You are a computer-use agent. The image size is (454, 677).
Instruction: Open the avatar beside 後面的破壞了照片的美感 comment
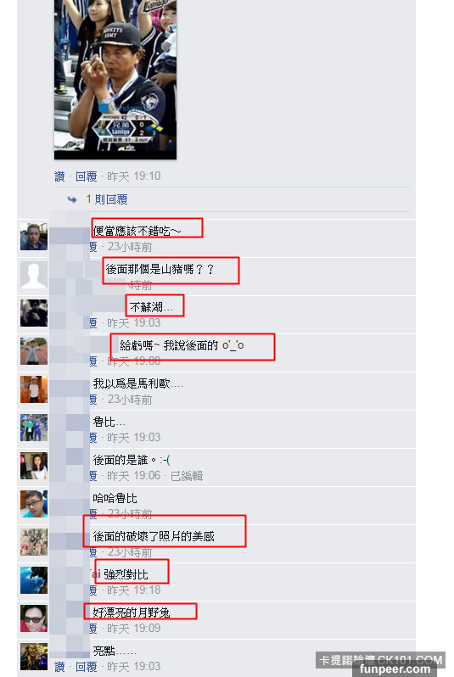[34, 542]
